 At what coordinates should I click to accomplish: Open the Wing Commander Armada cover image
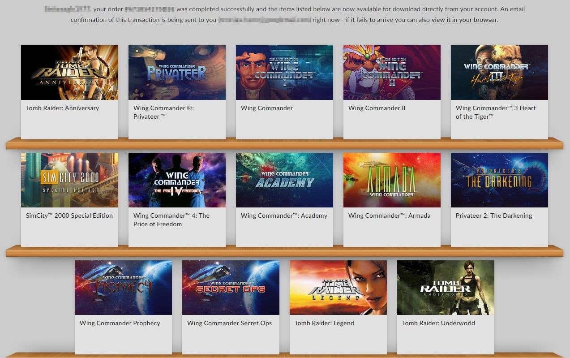pyautogui.click(x=392, y=180)
